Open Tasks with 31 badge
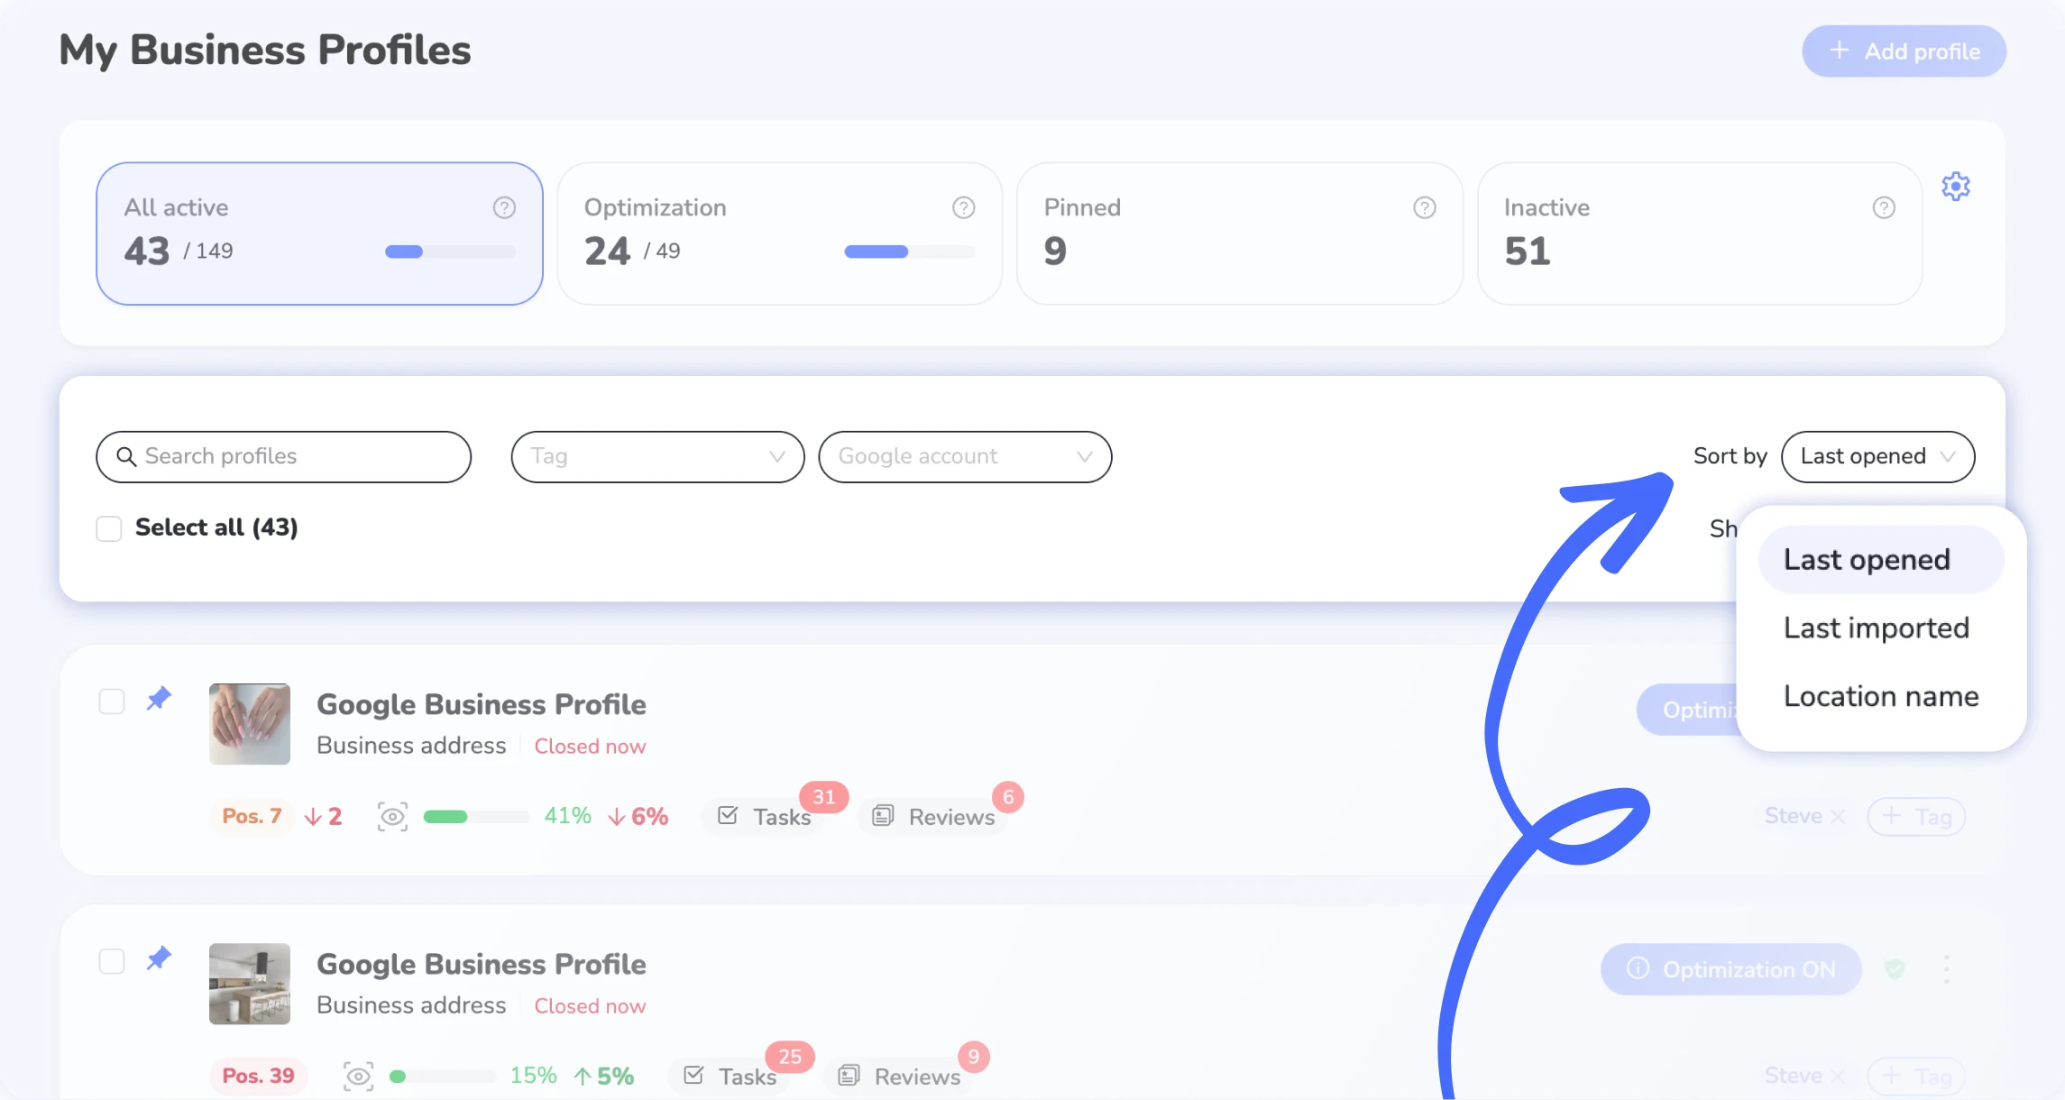This screenshot has width=2065, height=1100. coord(766,817)
